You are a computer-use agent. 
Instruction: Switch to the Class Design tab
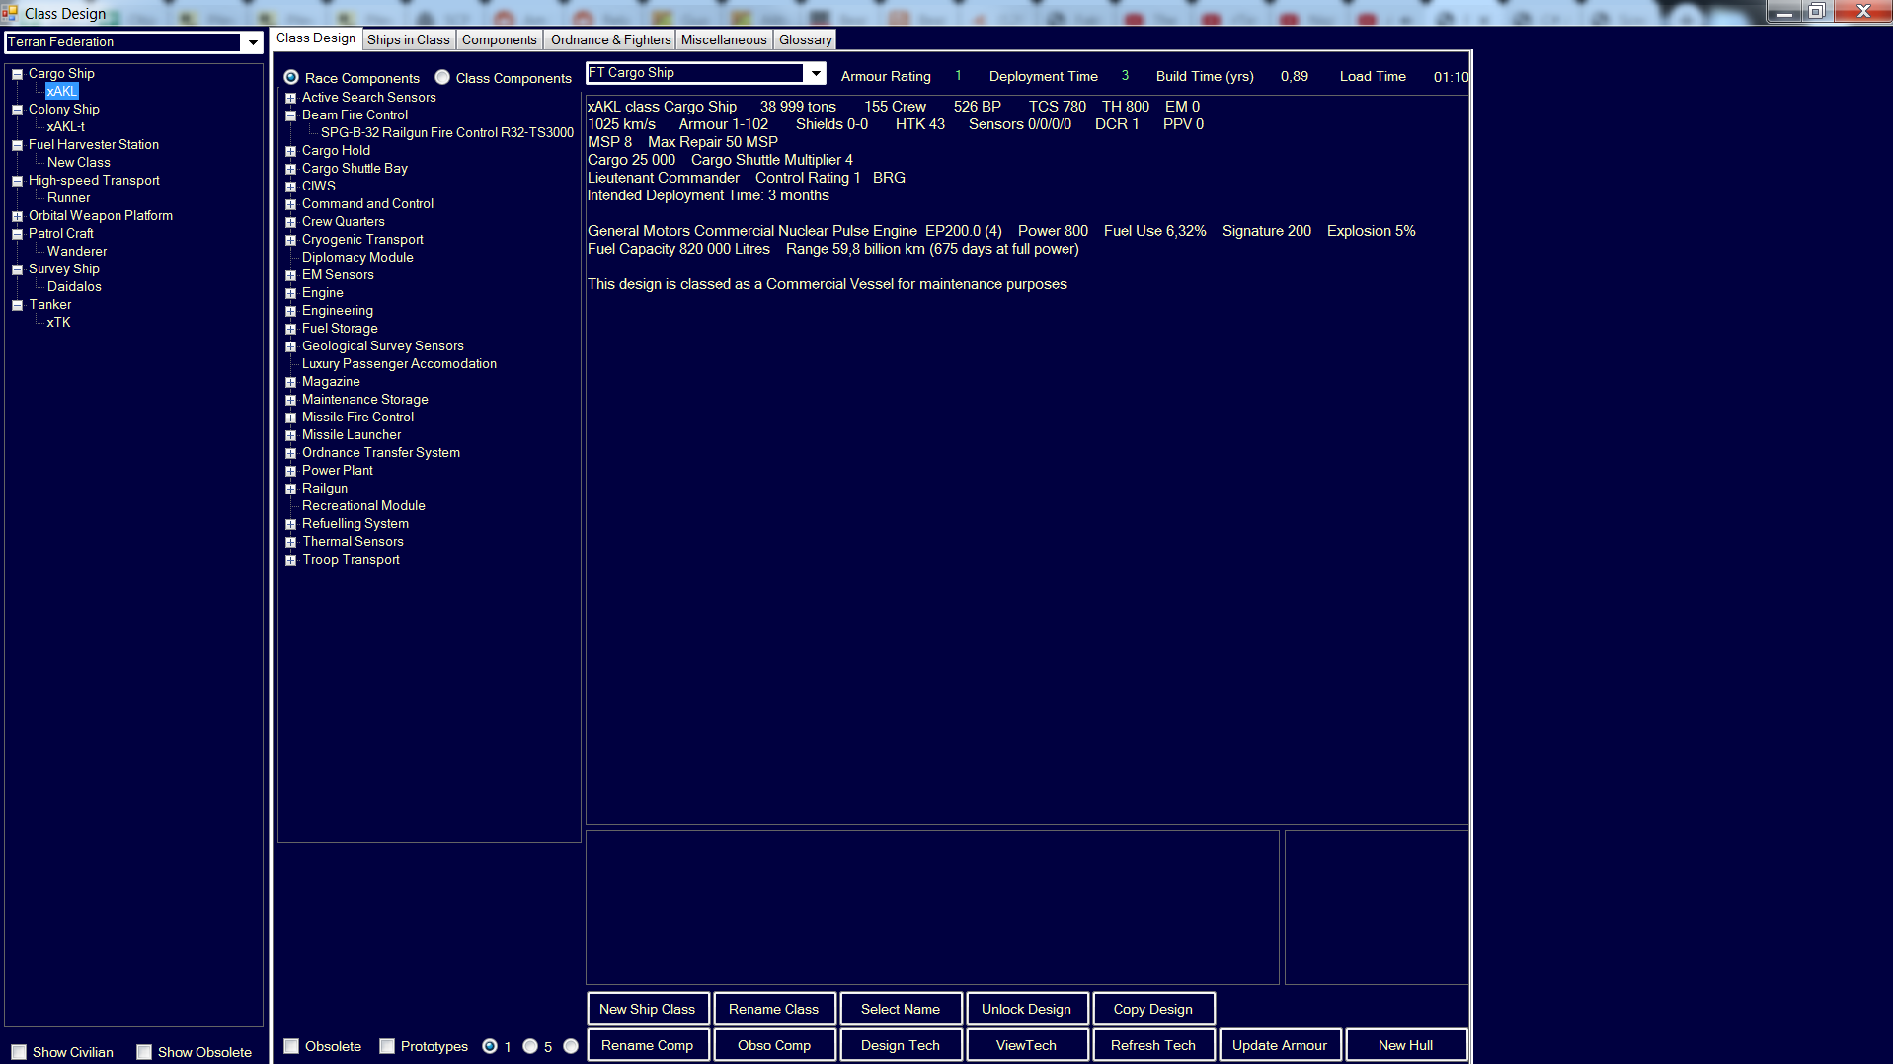(316, 38)
